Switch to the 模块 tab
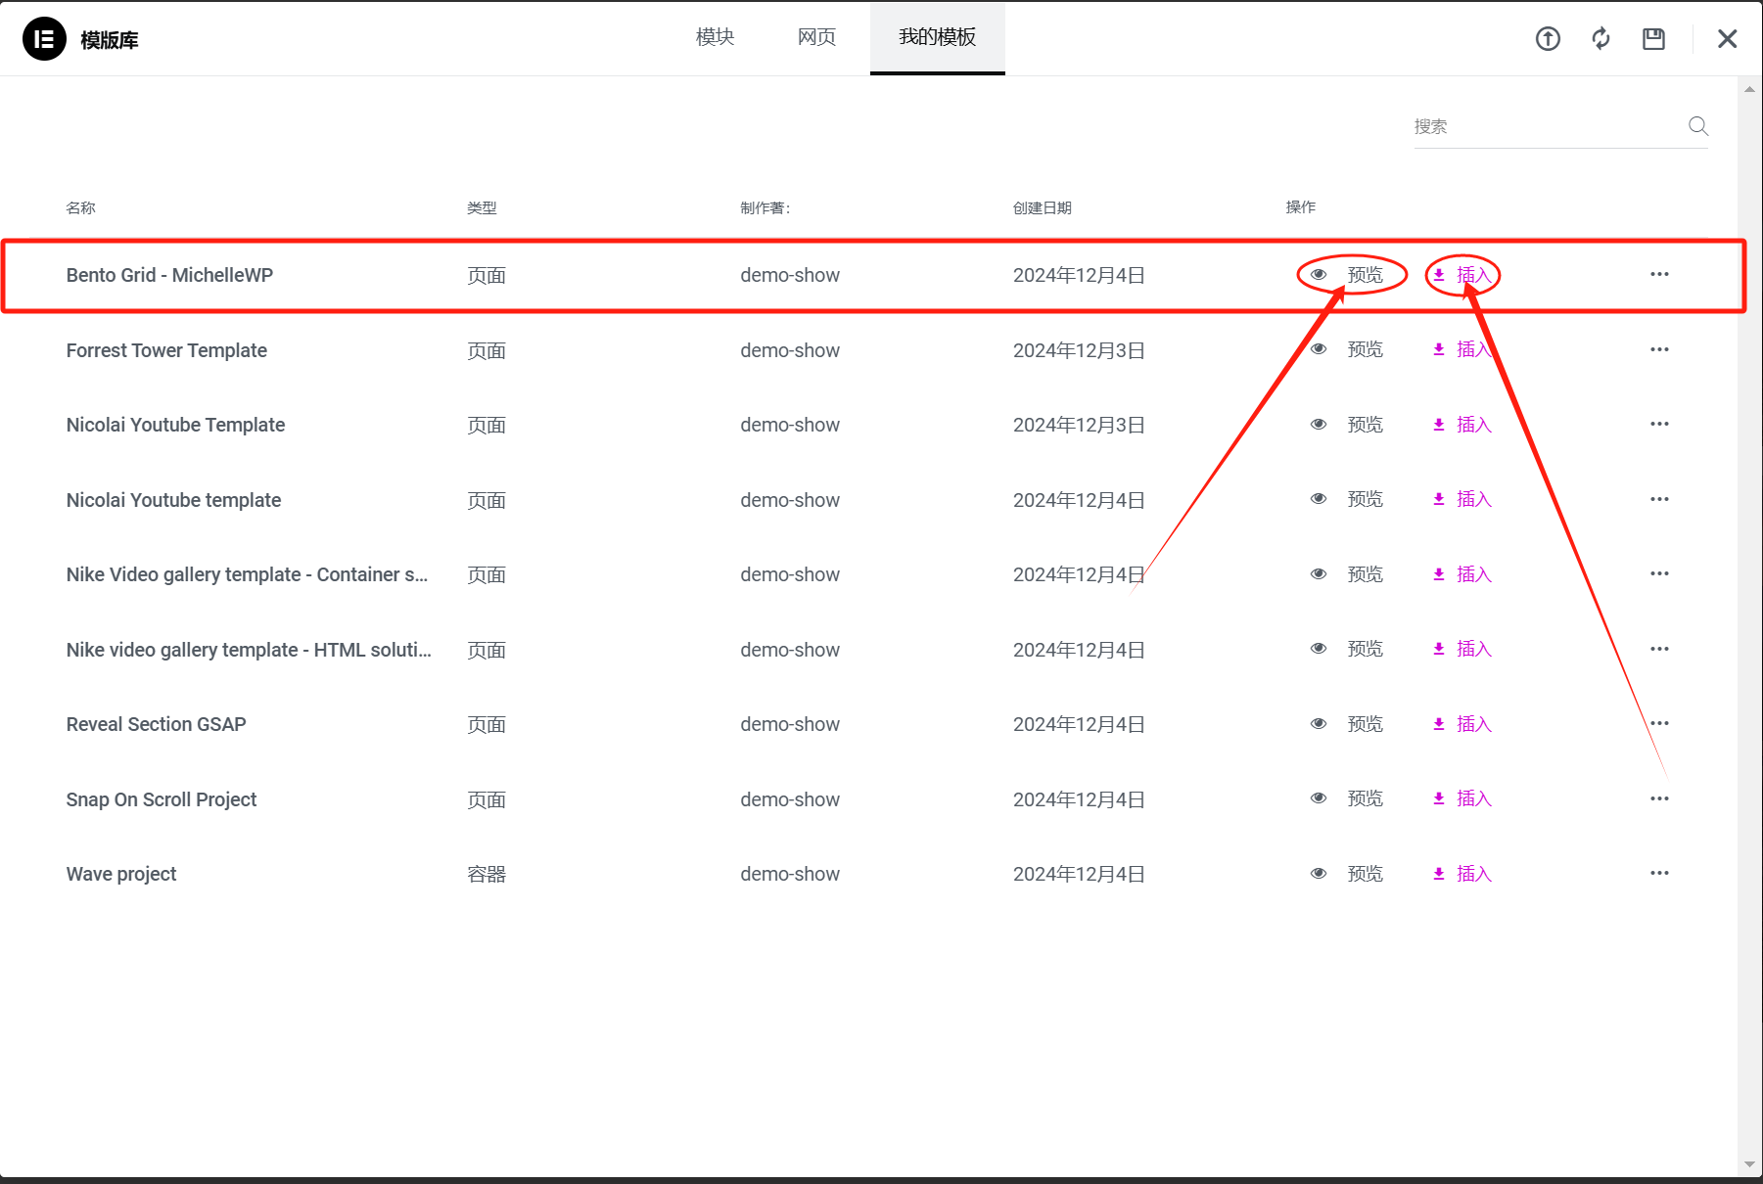This screenshot has height=1184, width=1763. 714,37
